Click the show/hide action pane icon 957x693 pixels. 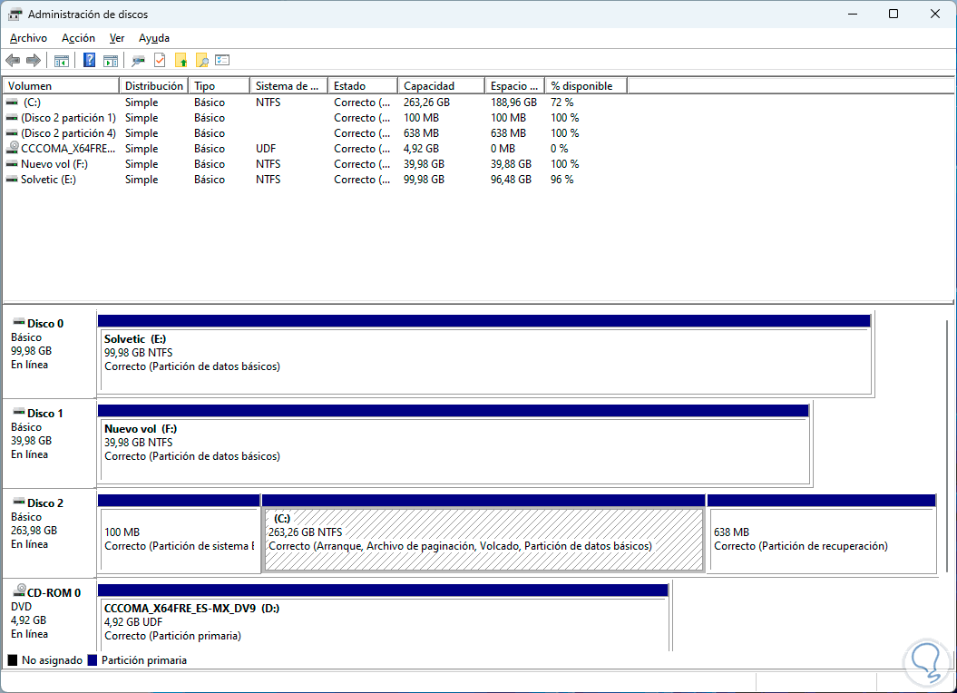110,61
